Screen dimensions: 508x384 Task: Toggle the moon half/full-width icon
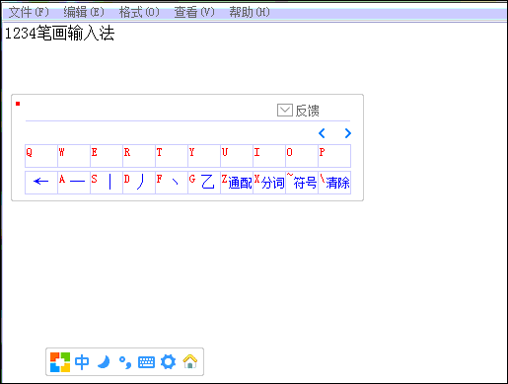(104, 362)
